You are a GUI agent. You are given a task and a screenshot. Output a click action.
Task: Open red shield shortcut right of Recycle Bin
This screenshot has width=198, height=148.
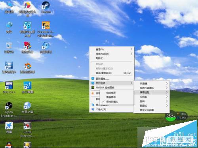(x=27, y=48)
